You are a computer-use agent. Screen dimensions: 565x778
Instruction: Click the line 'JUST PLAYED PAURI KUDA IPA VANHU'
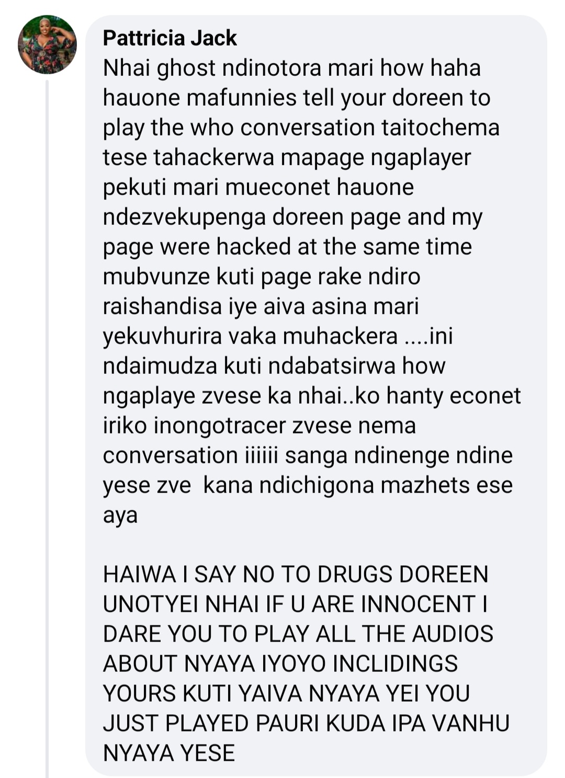pos(307,723)
